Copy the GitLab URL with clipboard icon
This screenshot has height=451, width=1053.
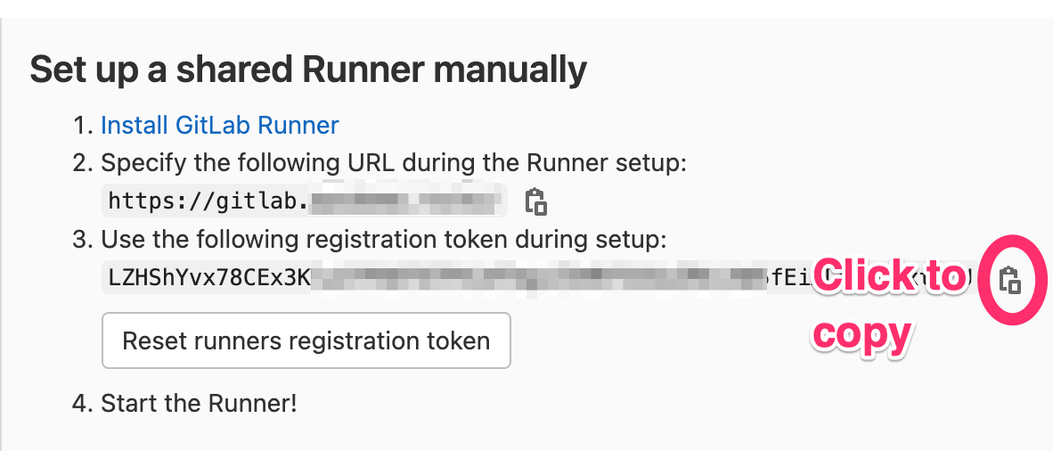536,201
